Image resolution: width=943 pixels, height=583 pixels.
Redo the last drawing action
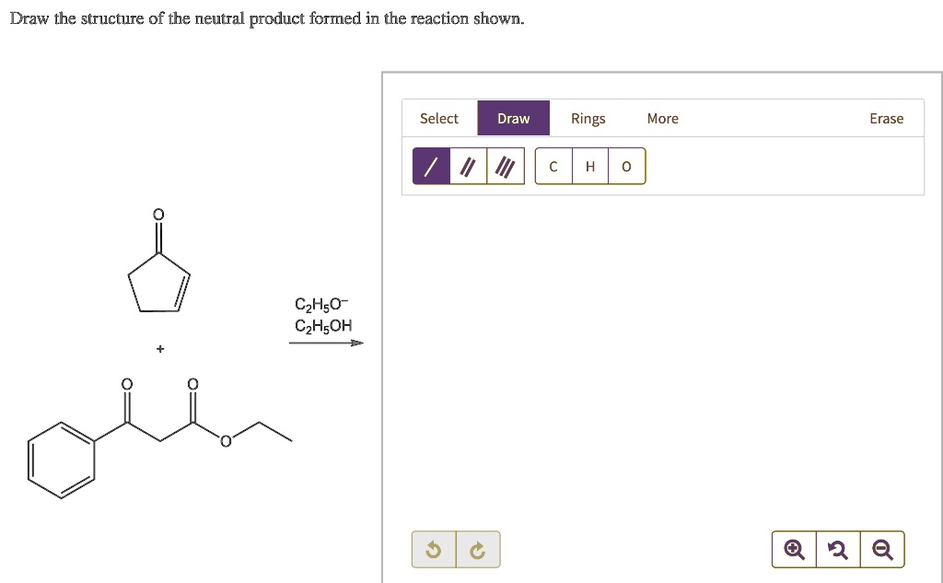[x=477, y=548]
